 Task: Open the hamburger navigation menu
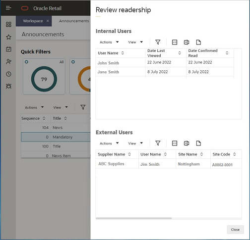(8, 8)
